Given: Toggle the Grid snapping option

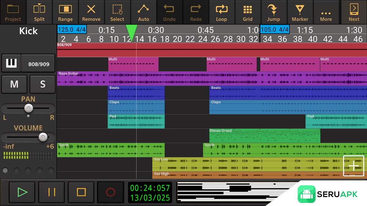Looking at the screenshot, I should coord(247,12).
